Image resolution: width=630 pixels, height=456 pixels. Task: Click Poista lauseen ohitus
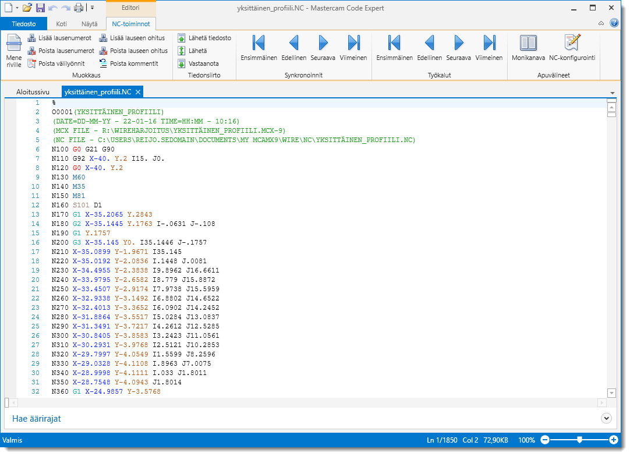click(133, 51)
